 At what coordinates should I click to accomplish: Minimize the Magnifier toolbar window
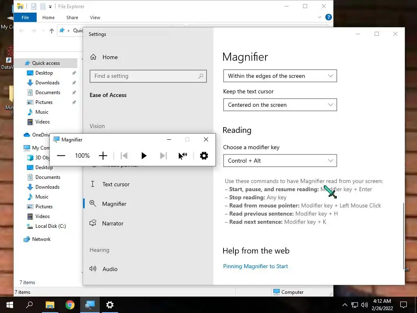tap(169, 139)
